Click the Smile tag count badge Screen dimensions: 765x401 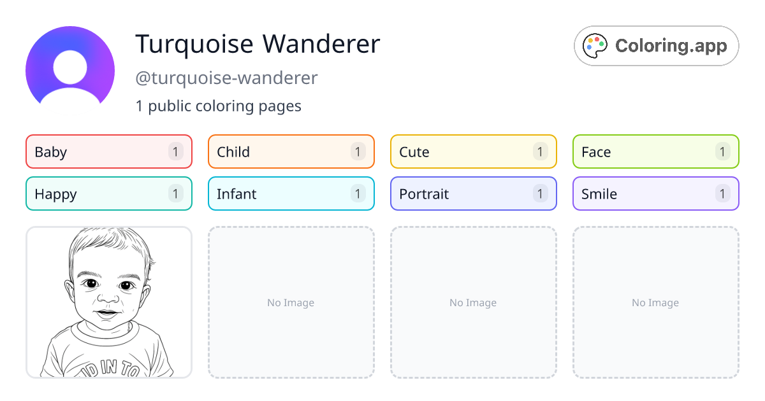pos(722,193)
